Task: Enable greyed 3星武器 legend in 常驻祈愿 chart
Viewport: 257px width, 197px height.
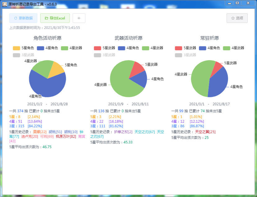Action: click(185, 55)
